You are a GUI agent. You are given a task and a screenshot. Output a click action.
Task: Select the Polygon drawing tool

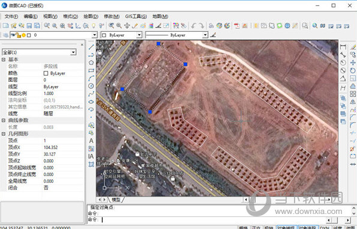(91, 63)
